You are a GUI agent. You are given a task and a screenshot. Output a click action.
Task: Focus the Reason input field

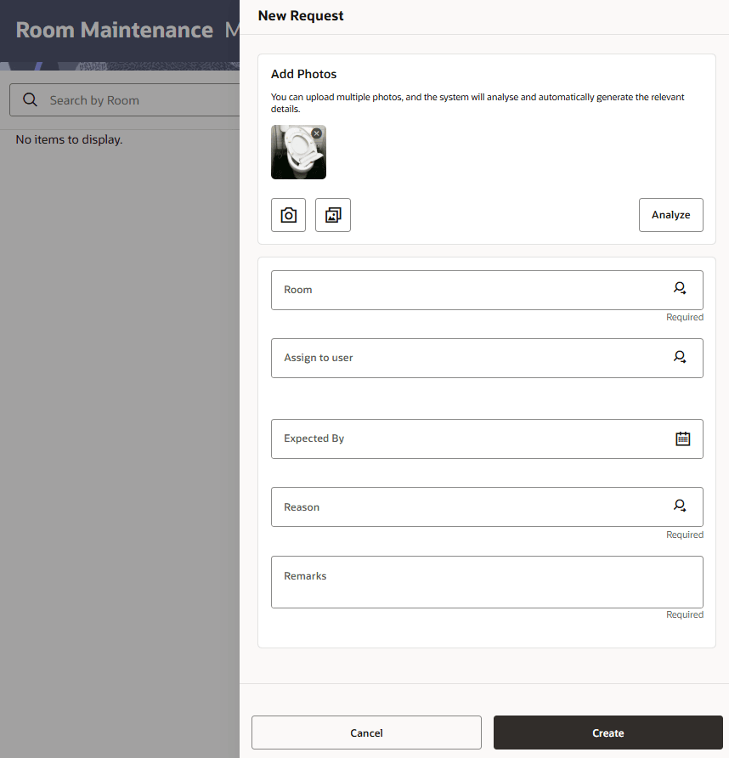coord(487,507)
